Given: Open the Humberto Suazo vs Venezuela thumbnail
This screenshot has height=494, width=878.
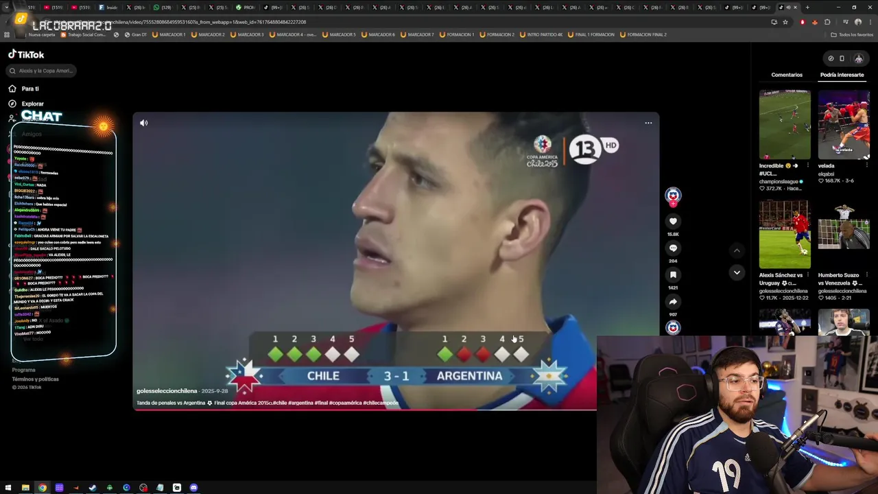Looking at the screenshot, I should click(844, 234).
